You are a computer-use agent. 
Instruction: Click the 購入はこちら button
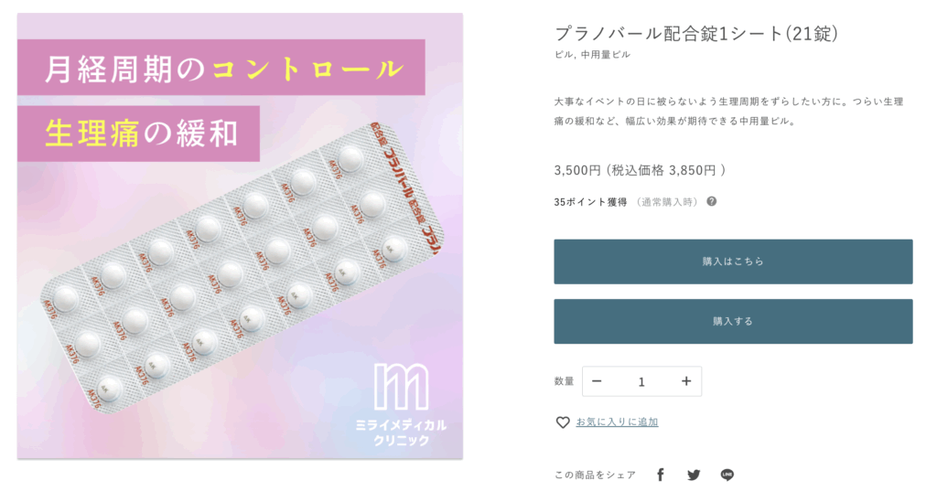pyautogui.click(x=733, y=262)
